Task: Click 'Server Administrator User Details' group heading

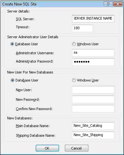Action: pos(33,37)
